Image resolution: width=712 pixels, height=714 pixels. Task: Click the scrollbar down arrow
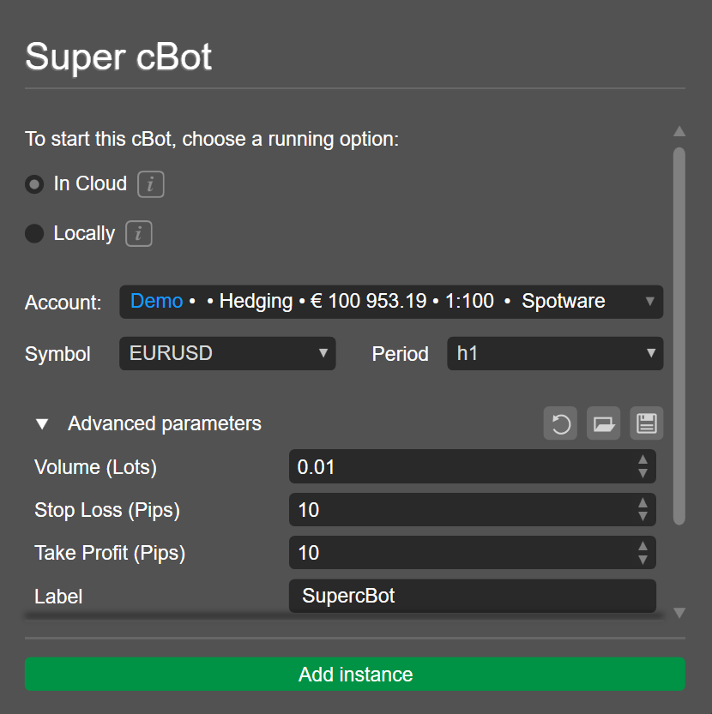(679, 613)
